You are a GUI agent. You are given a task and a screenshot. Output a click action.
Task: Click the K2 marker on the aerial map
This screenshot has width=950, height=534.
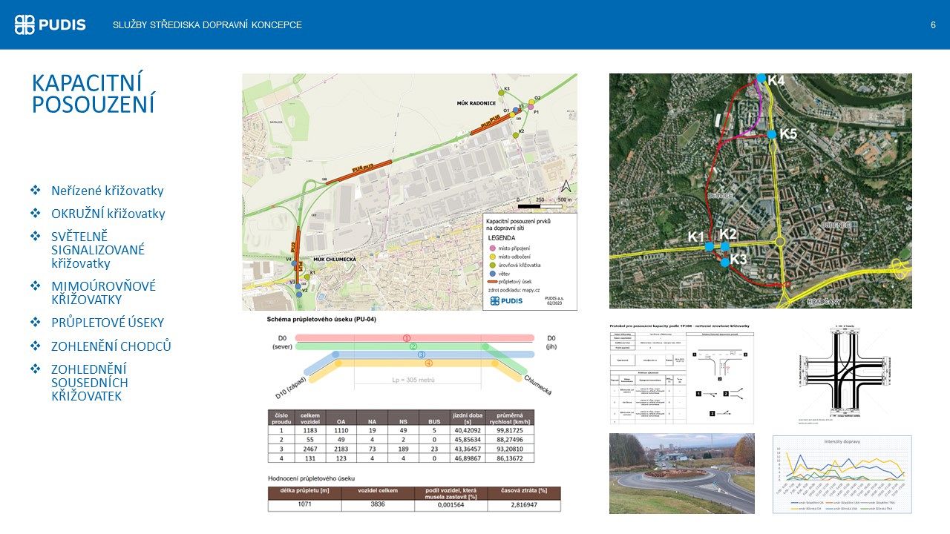click(x=725, y=245)
